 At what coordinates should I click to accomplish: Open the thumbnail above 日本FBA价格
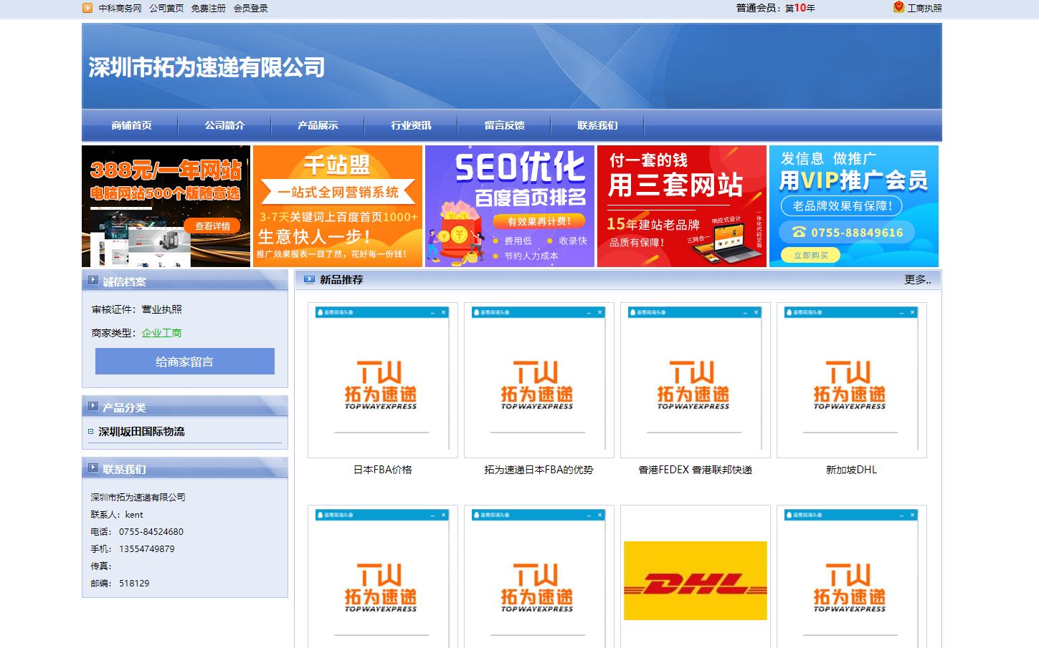(383, 380)
